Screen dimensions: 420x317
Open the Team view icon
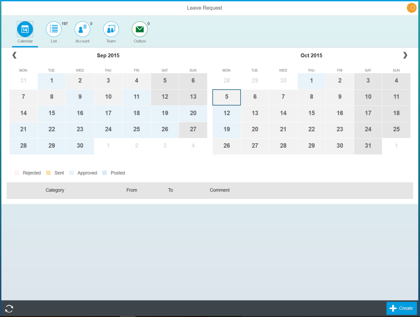tap(111, 30)
